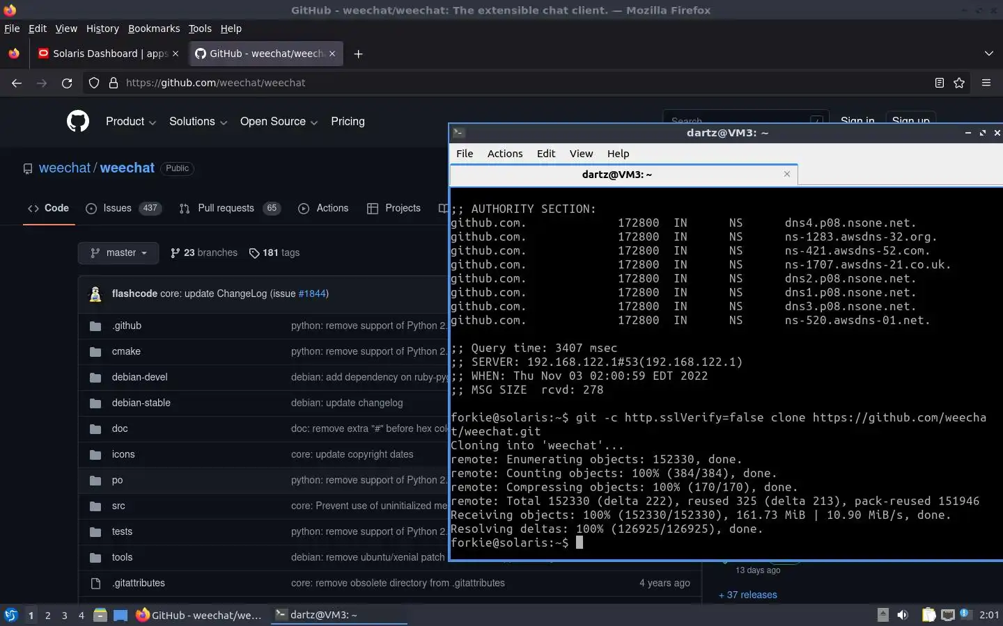This screenshot has height=626, width=1003.
Task: Switch to the Projects tab
Action: [394, 208]
